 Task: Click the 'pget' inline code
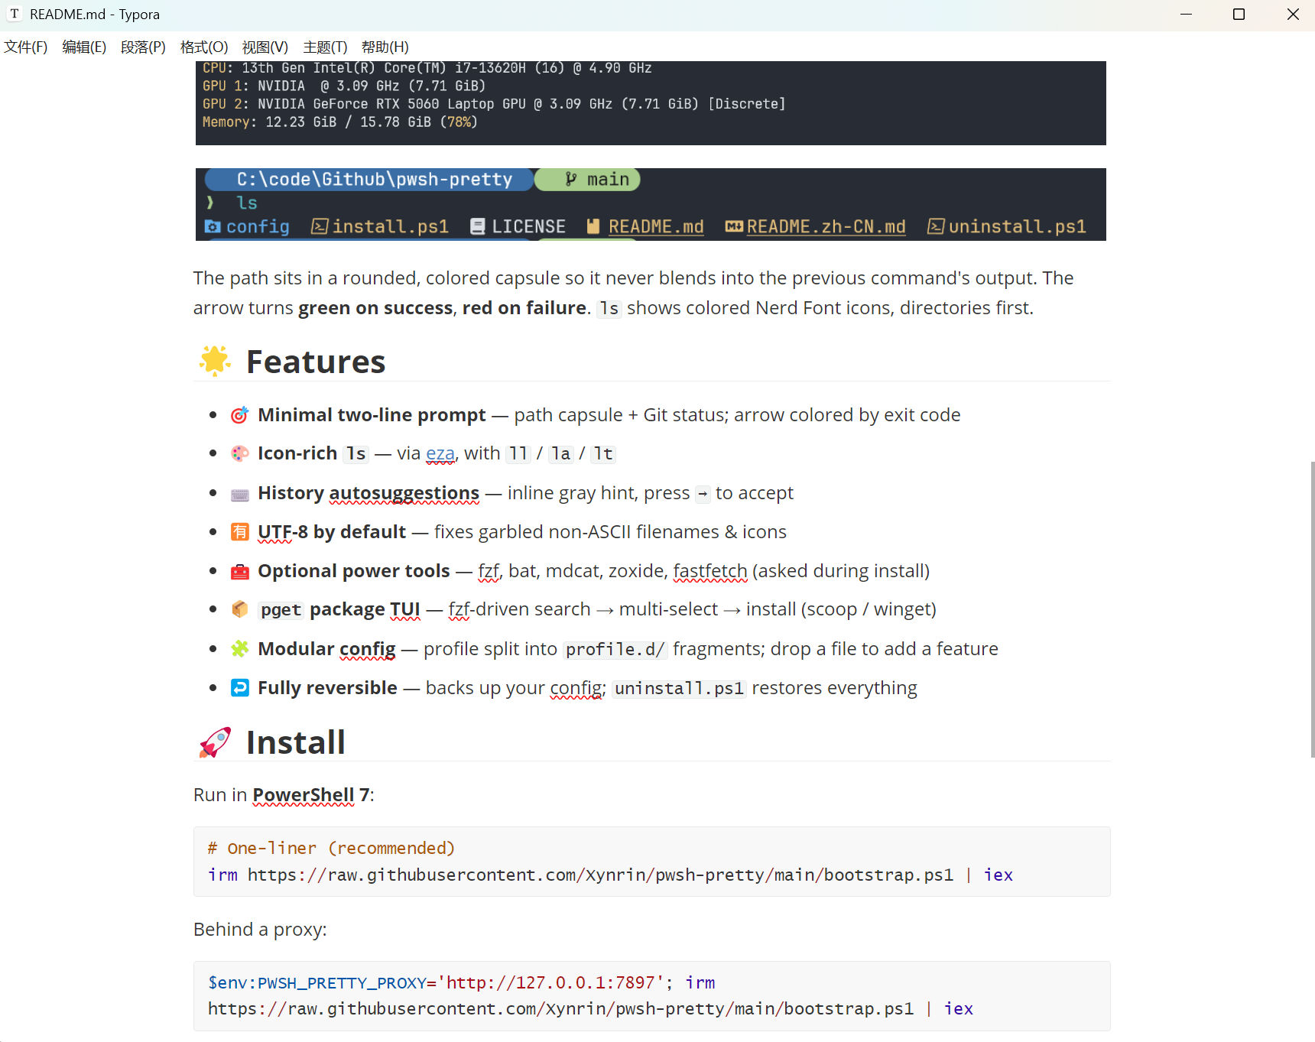pyautogui.click(x=281, y=609)
